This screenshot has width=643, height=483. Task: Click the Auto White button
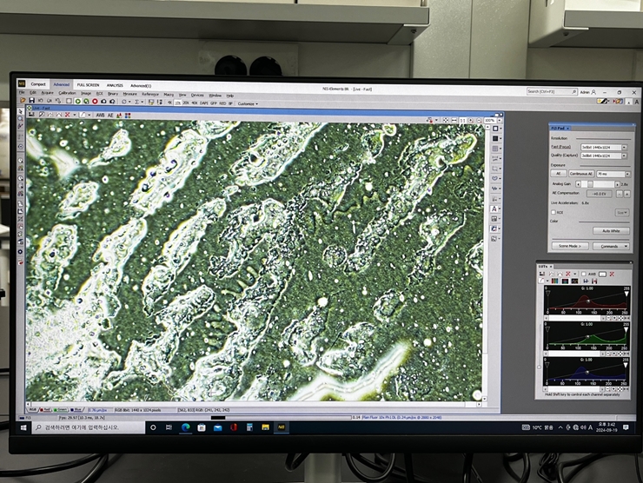[x=610, y=230]
